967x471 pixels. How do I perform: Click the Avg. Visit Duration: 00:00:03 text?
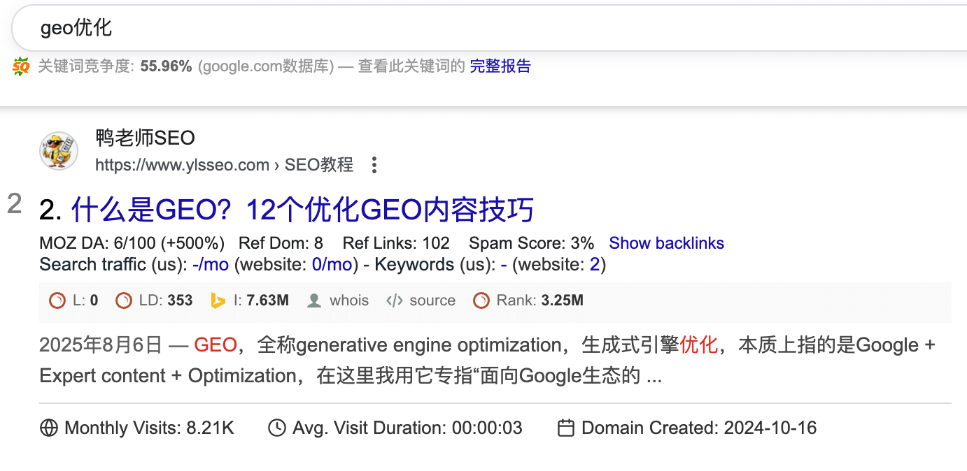pyautogui.click(x=407, y=428)
